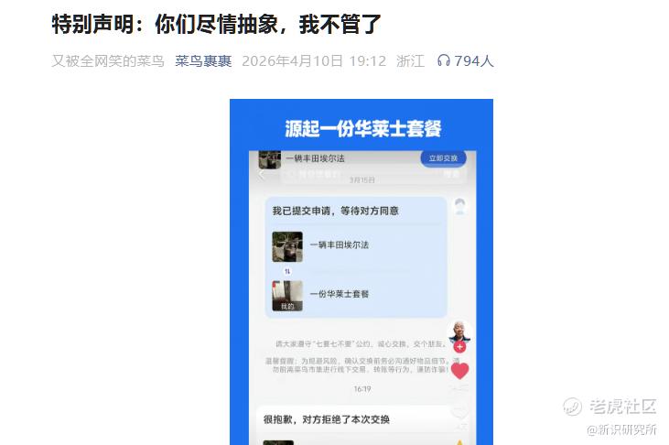Click the user avatar beside the application bubble

(x=459, y=207)
